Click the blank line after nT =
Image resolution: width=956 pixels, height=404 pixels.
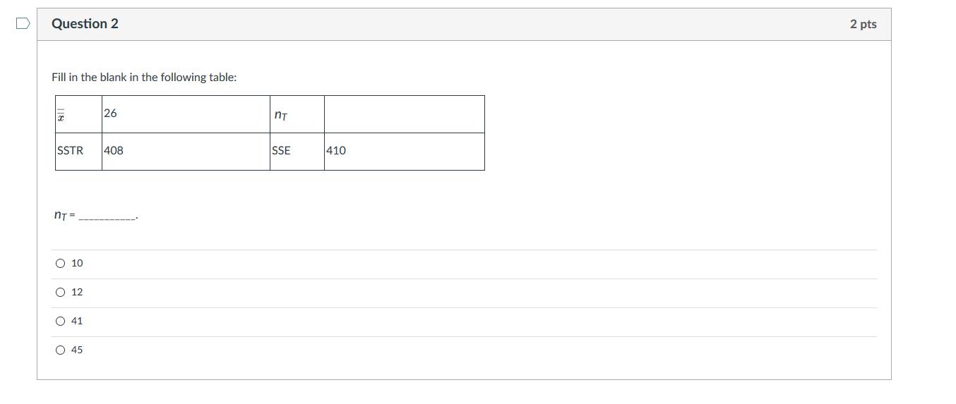(107, 216)
